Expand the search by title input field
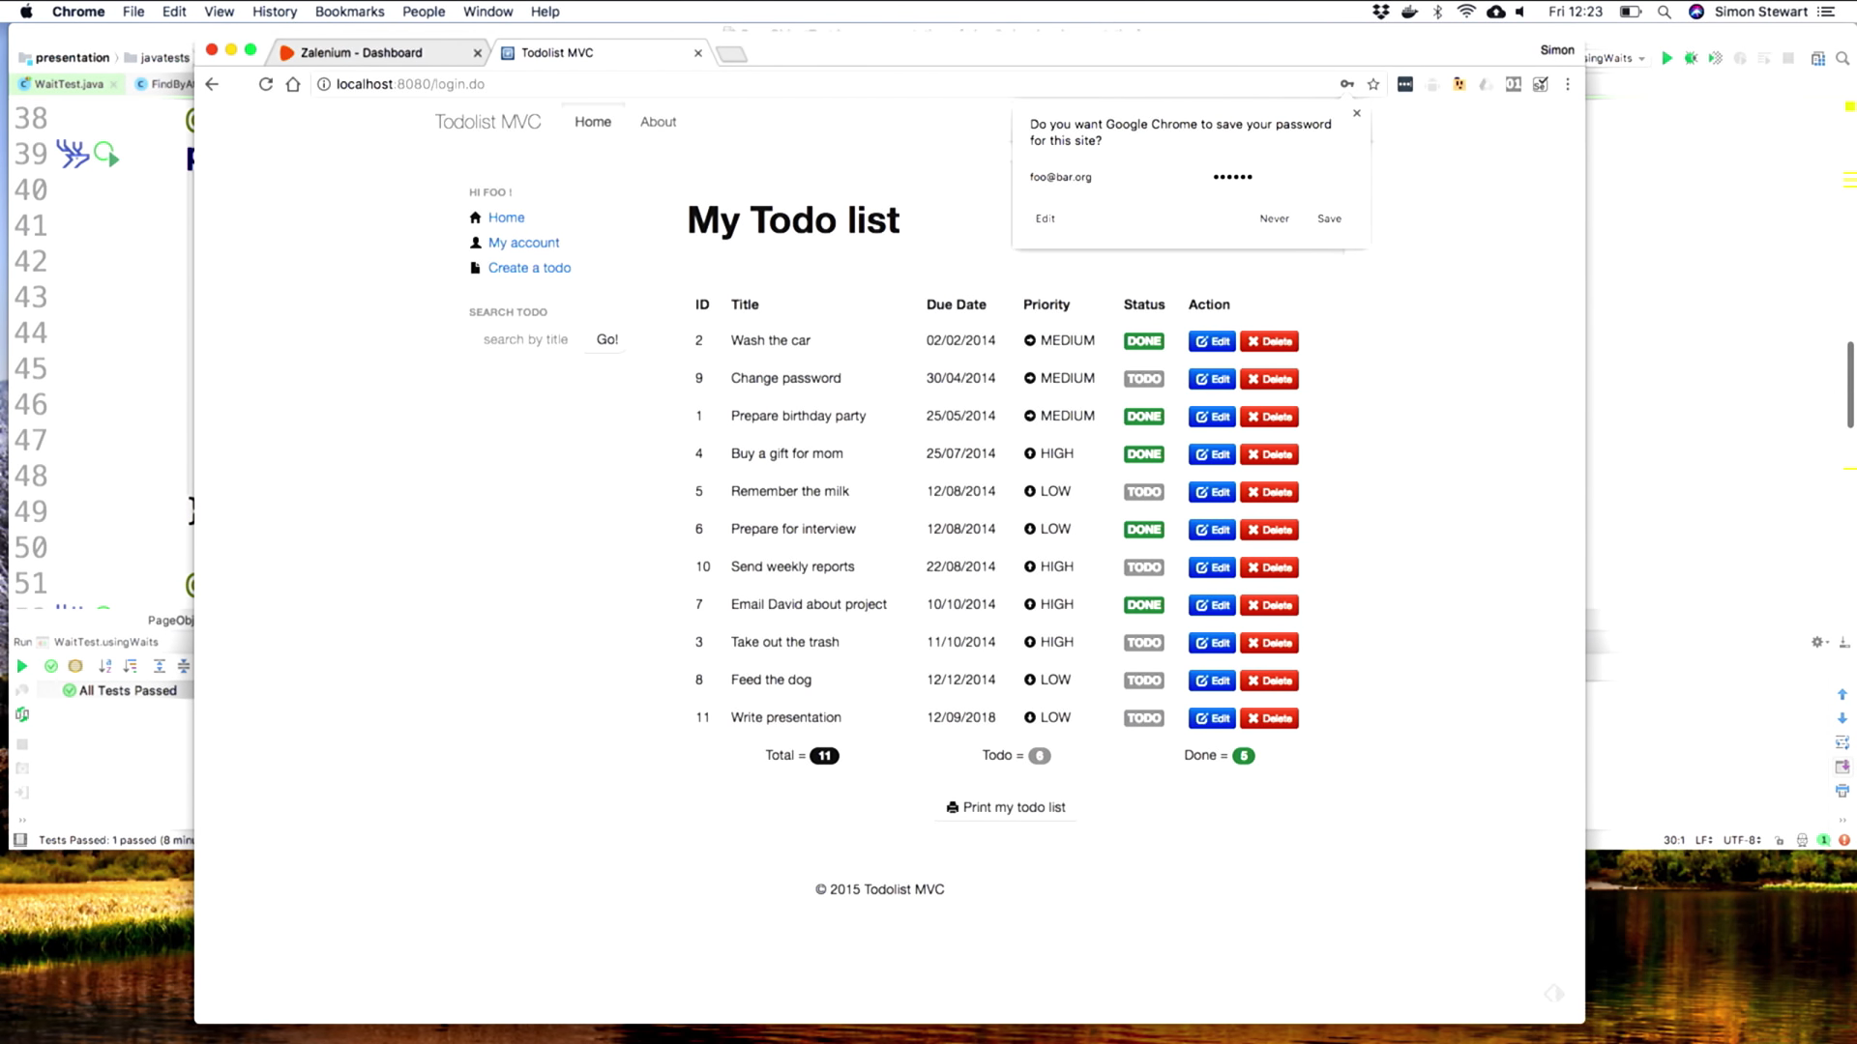Image resolution: width=1857 pixels, height=1044 pixels. point(525,337)
